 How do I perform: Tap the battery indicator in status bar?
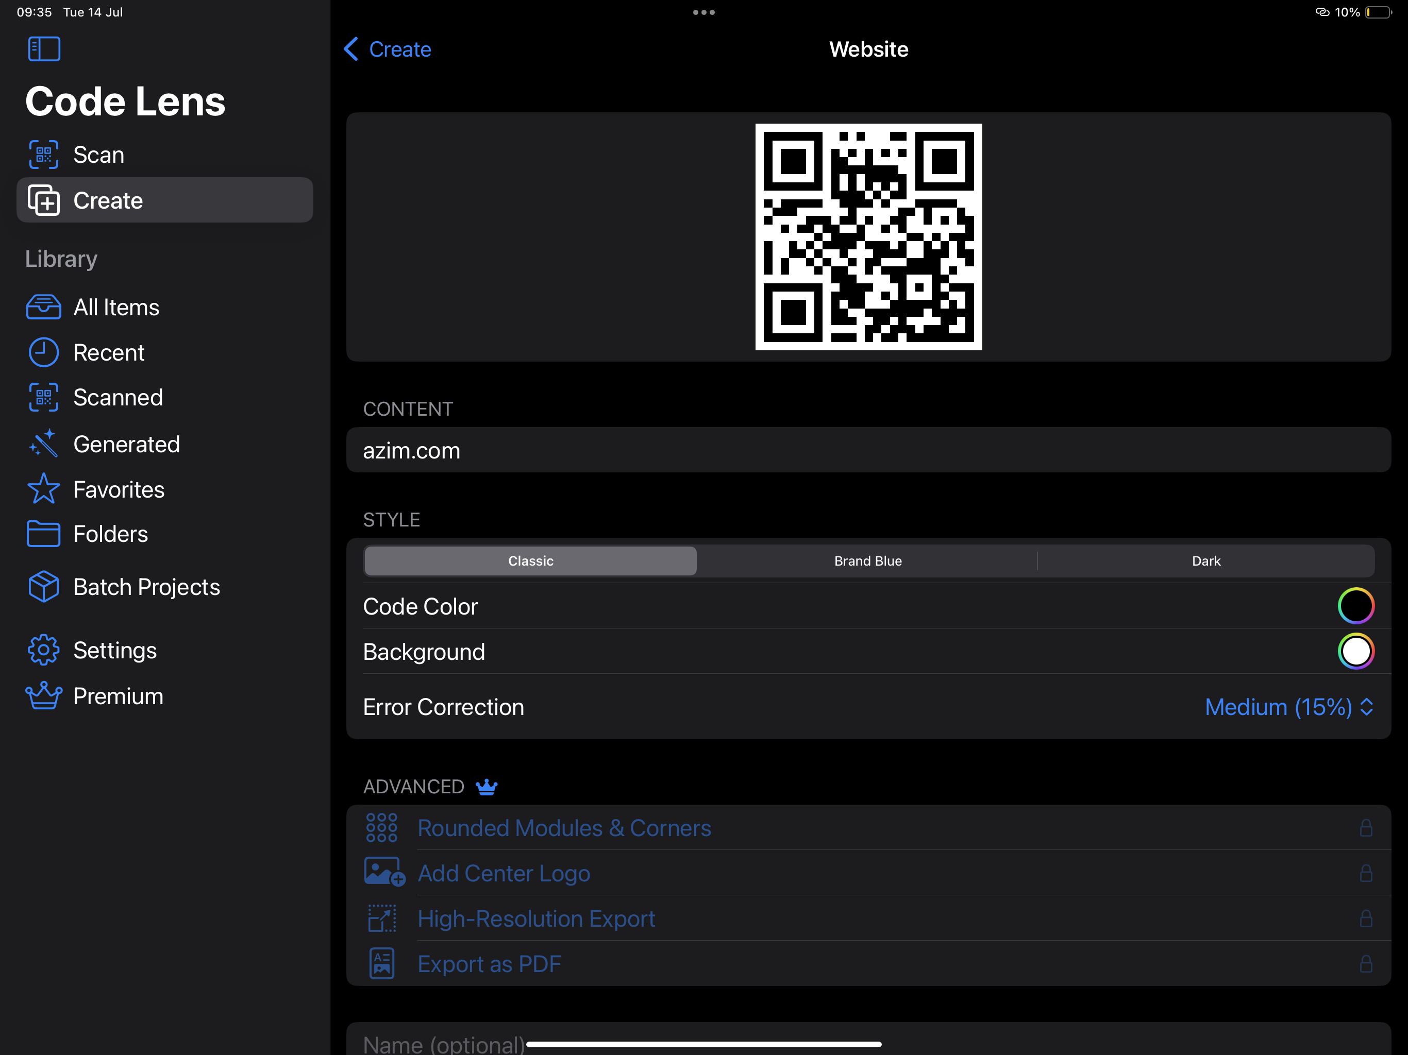click(1378, 12)
